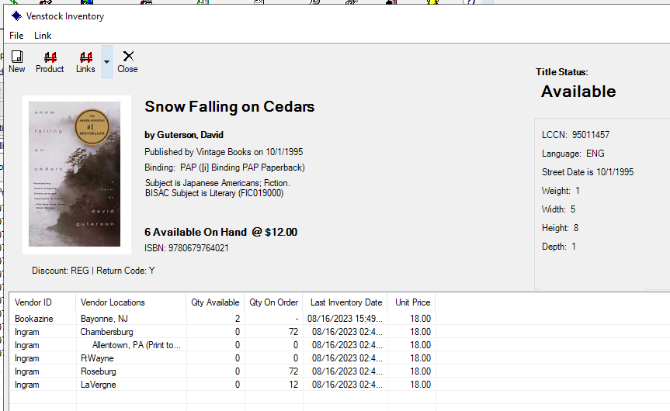Click the Qty On Order column header

273,302
